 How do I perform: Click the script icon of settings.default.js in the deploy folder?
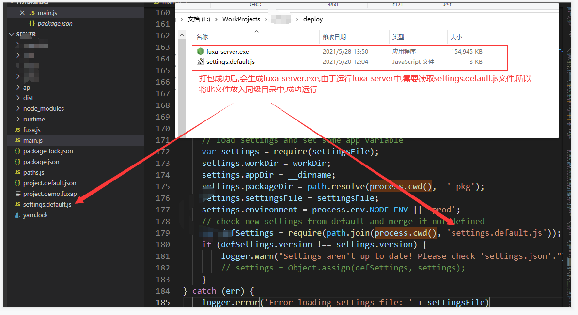[x=201, y=61]
